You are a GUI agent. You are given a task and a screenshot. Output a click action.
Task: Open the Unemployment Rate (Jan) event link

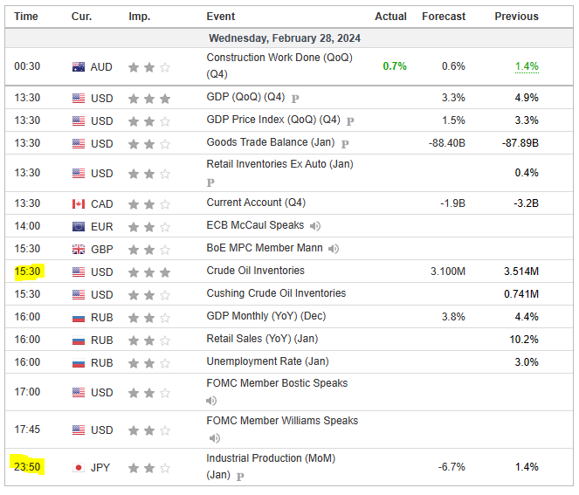267,361
